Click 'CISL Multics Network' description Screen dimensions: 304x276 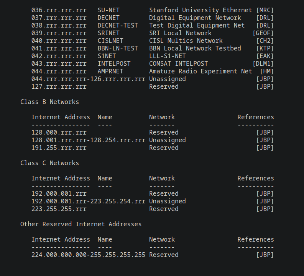186,41
